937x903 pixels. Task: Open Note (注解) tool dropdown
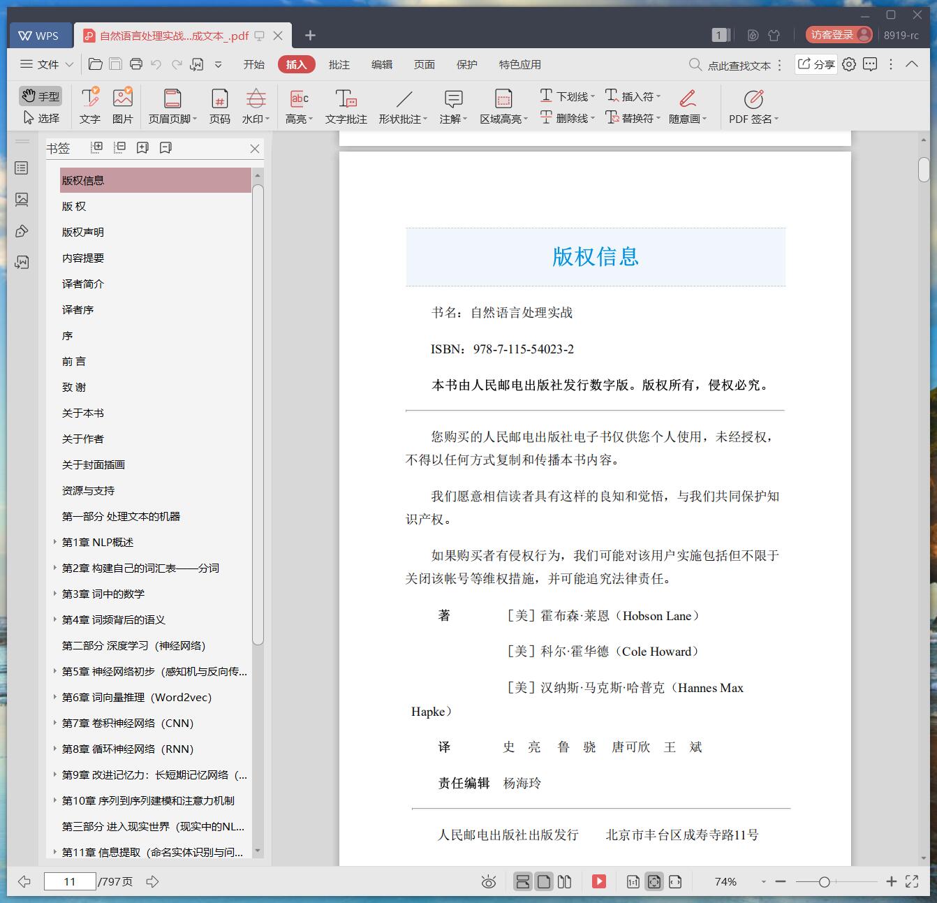(453, 106)
